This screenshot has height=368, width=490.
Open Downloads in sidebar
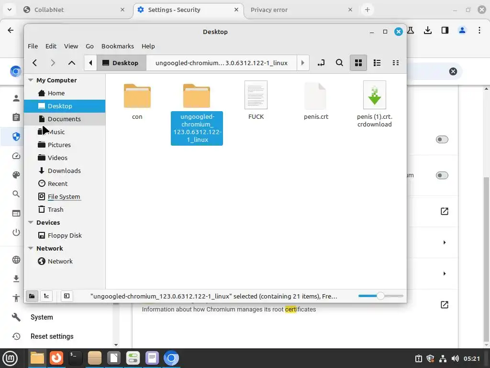(65, 171)
